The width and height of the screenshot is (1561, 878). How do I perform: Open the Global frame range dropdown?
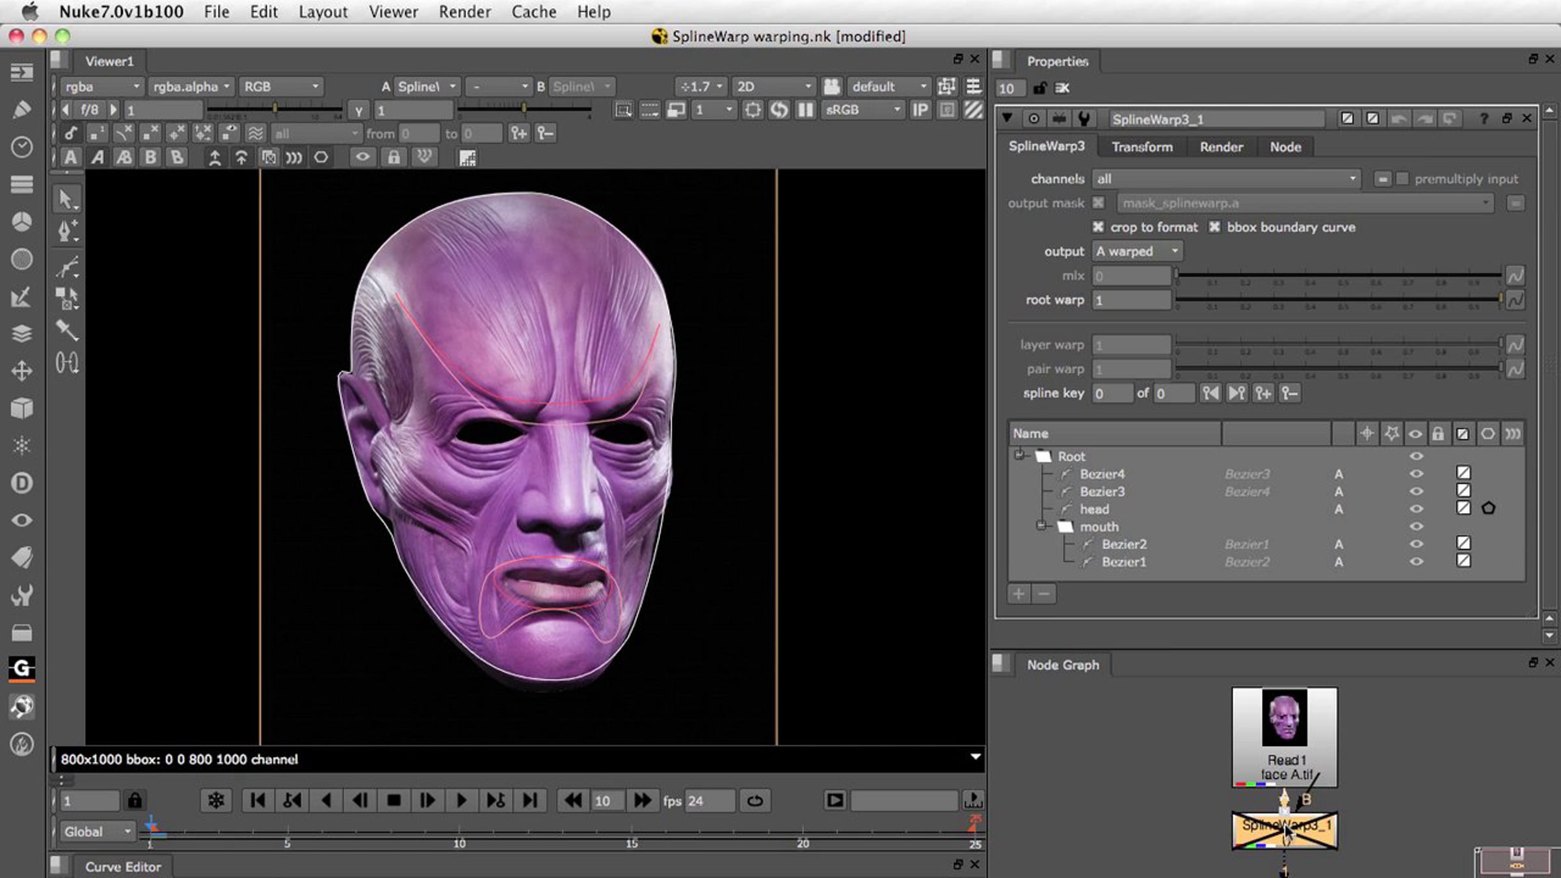[x=97, y=831]
